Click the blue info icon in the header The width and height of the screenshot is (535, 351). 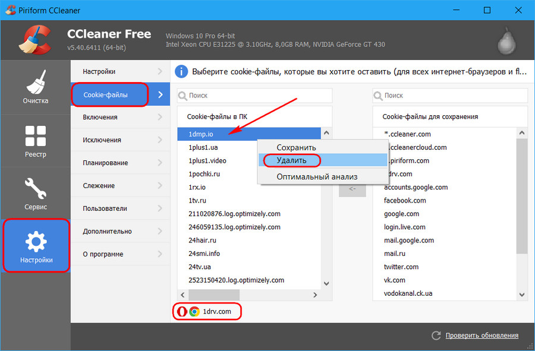(x=181, y=72)
